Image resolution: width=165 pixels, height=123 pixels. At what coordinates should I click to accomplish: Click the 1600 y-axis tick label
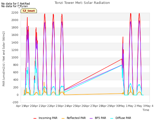tap(15, 35)
